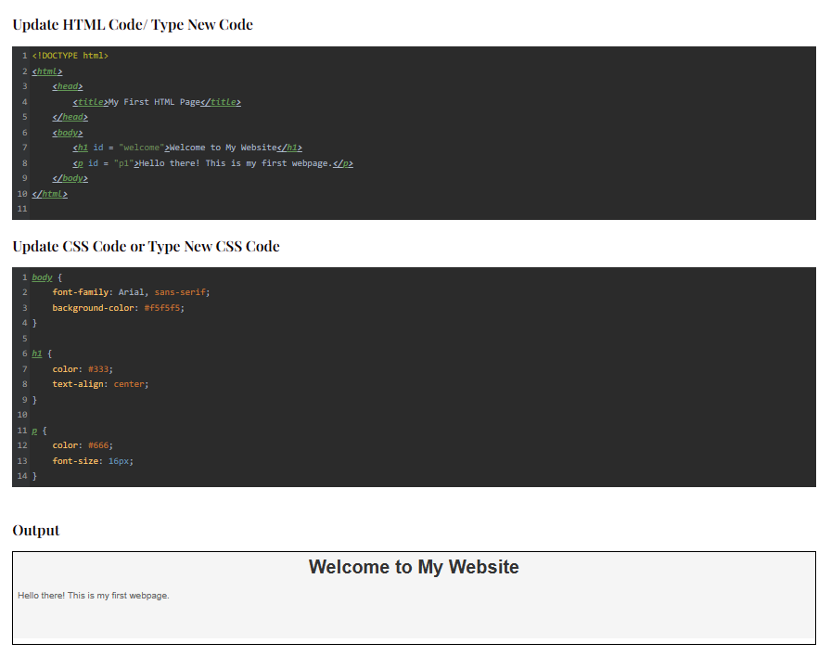Viewport: 831px width, 656px height.
Task: Click the closing head tag on line 5
Action: [x=70, y=117]
